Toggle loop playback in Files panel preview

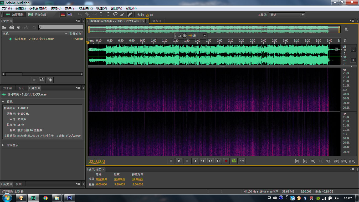[42, 80]
